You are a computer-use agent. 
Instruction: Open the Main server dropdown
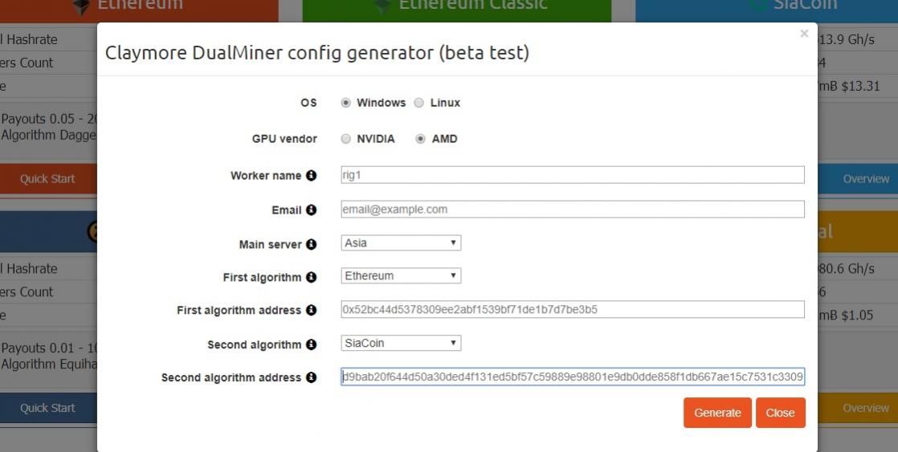click(401, 242)
